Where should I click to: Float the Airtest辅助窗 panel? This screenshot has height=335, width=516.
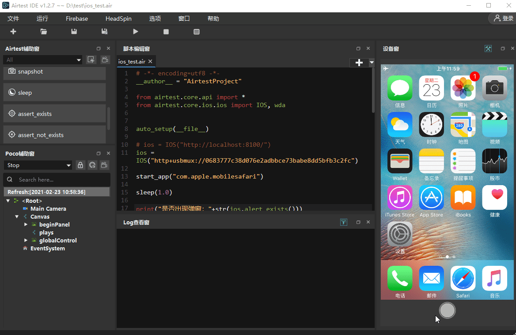pyautogui.click(x=99, y=48)
